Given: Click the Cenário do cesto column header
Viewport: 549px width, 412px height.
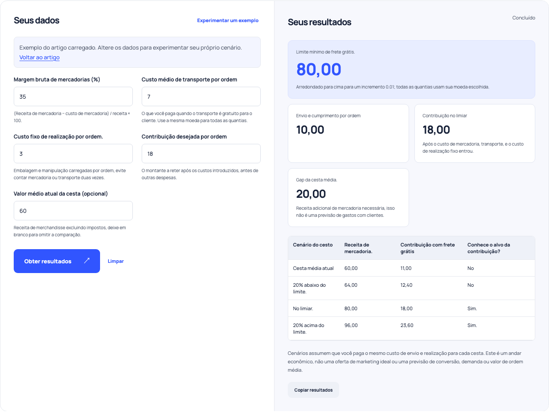Looking at the screenshot, I should click(x=313, y=245).
